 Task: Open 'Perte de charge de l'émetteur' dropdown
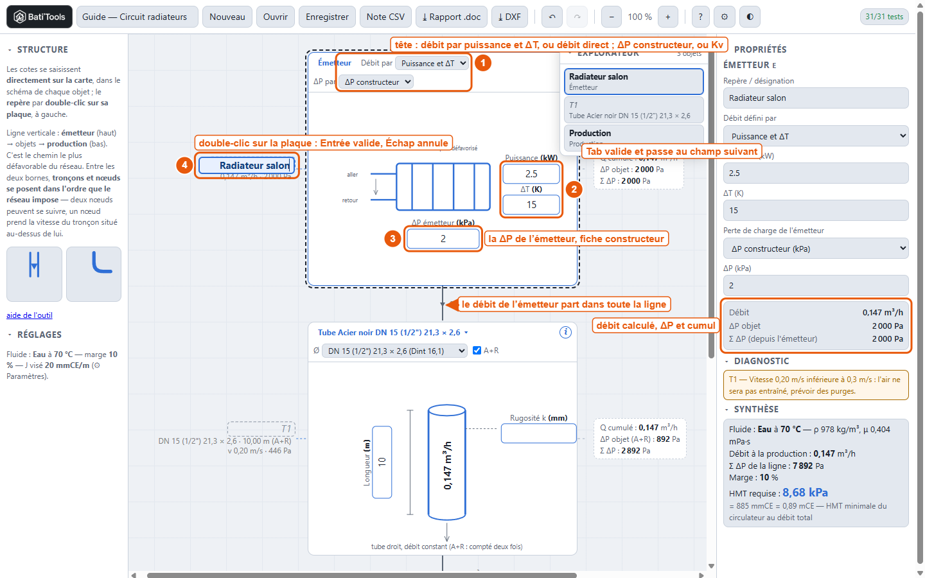pos(816,249)
